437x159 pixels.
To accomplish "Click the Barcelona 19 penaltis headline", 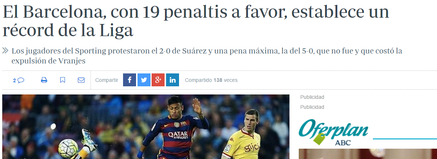I will tap(196, 21).
